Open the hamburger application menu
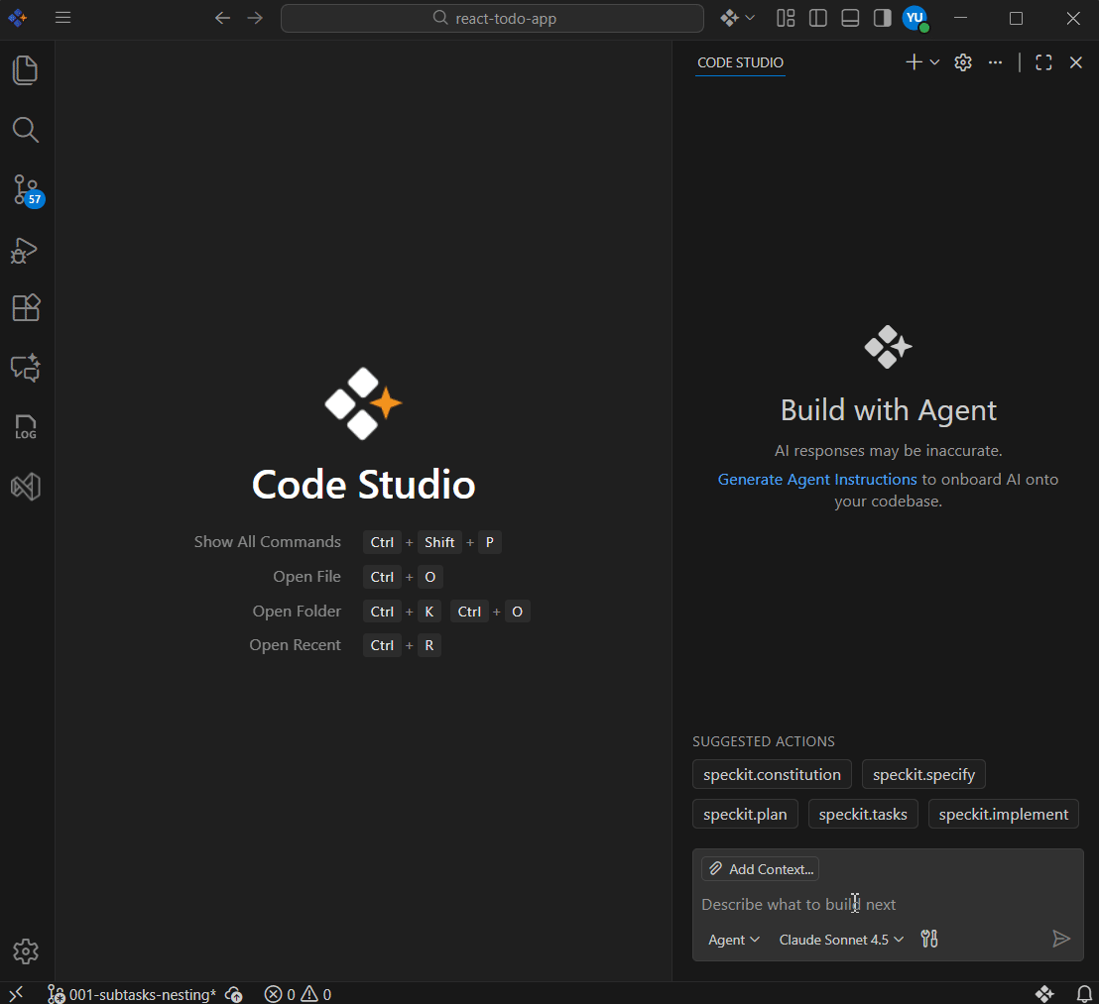 (x=63, y=18)
